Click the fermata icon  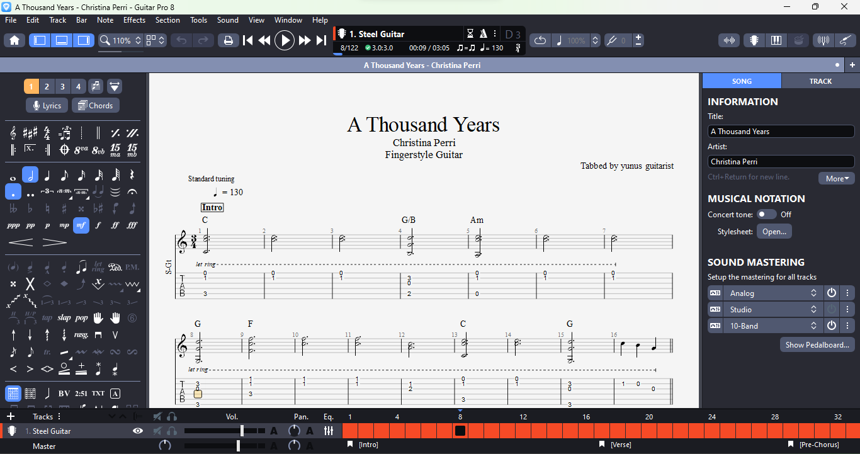point(132,191)
